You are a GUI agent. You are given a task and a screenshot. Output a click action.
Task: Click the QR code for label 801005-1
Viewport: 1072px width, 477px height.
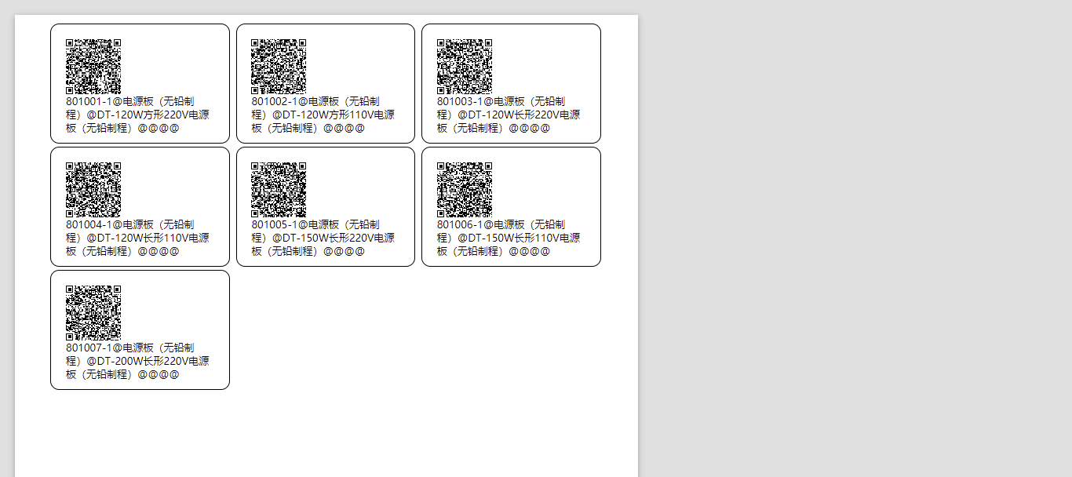(279, 190)
